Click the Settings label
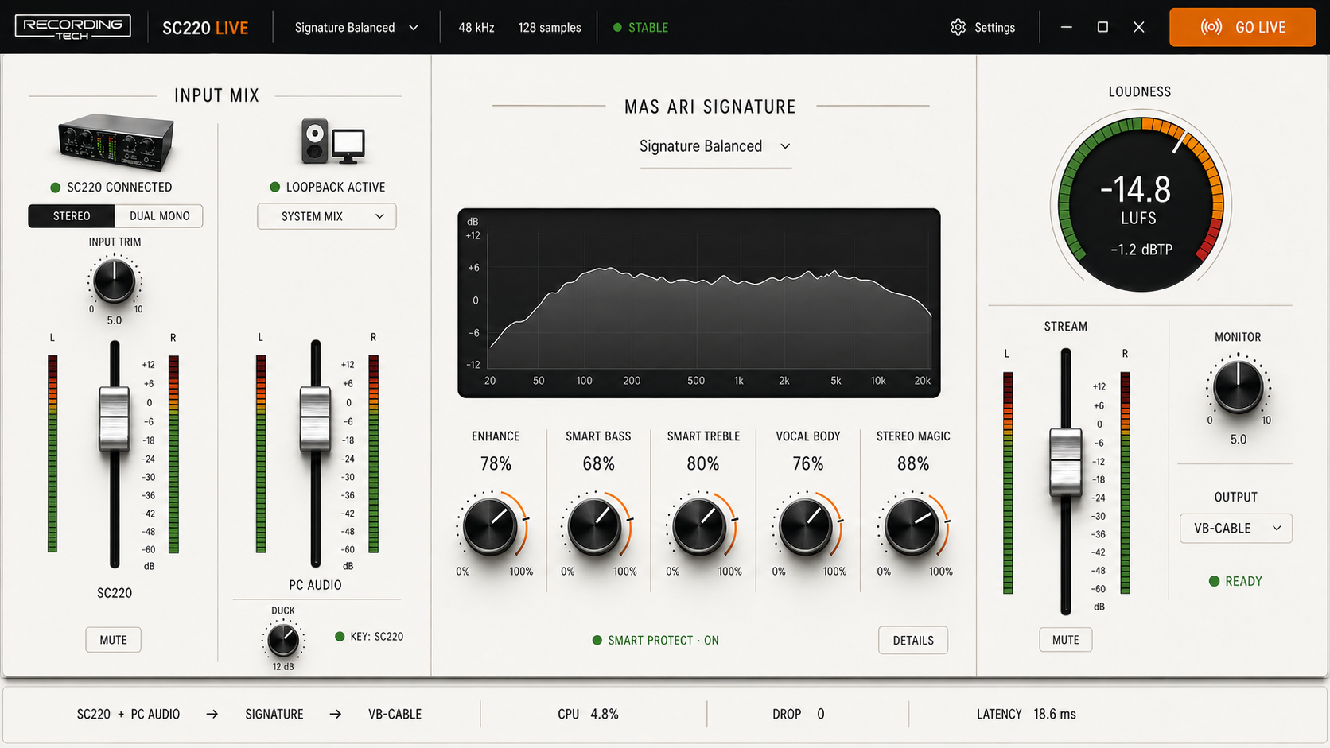Image resolution: width=1330 pixels, height=748 pixels. [994, 27]
